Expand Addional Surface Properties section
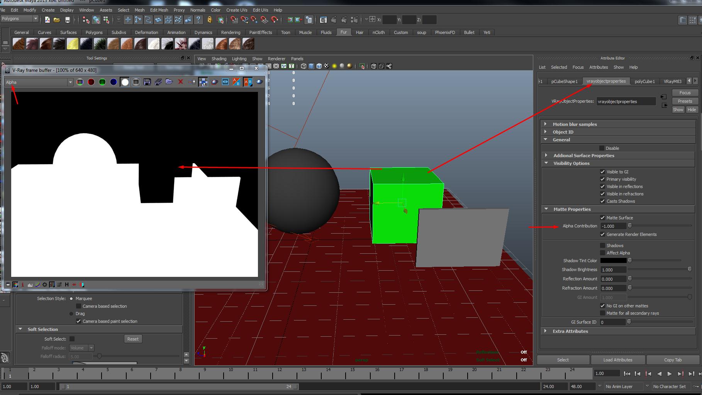702x395 pixels. coord(546,155)
